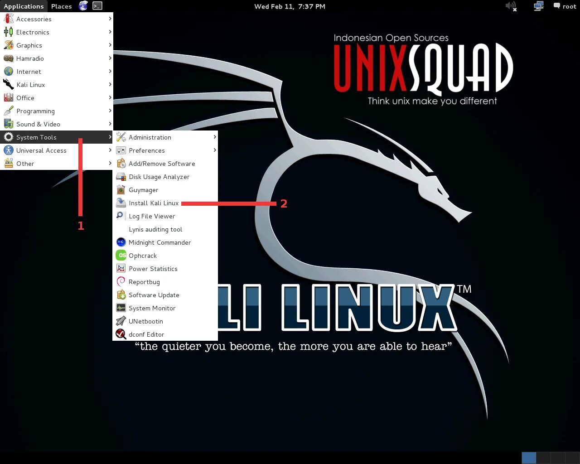Screen dimensions: 580x464
Task: Expand the Preferences submenu arrow
Action: (215, 150)
